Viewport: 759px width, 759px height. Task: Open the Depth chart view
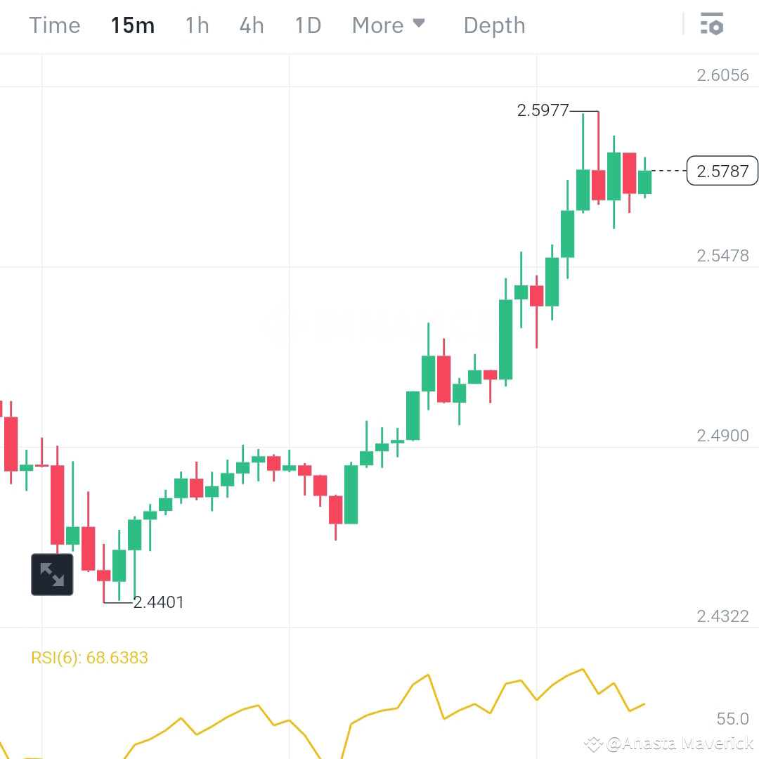point(494,25)
